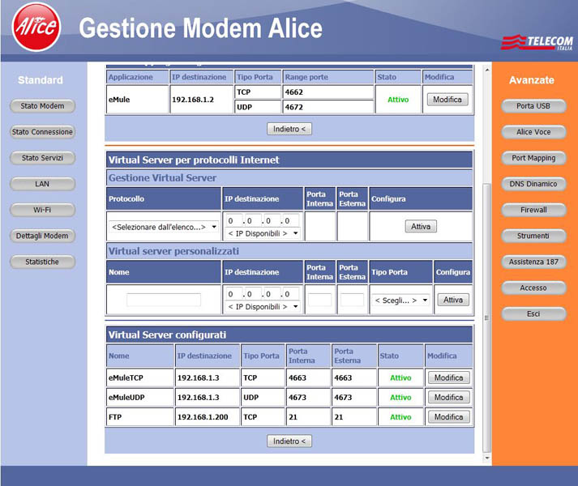Modify the eMuleTCP virtual server entry
The width and height of the screenshot is (578, 486).
pyautogui.click(x=447, y=378)
